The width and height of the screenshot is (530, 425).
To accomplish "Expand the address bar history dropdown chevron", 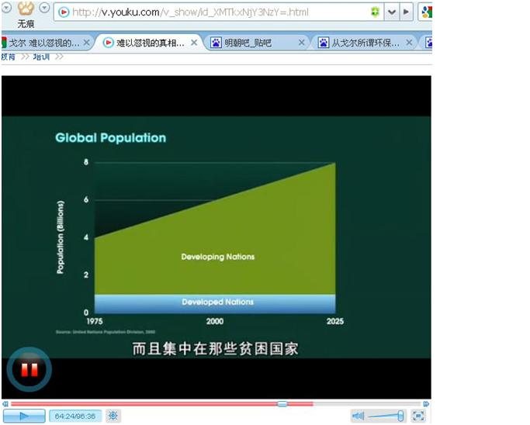I will 392,12.
